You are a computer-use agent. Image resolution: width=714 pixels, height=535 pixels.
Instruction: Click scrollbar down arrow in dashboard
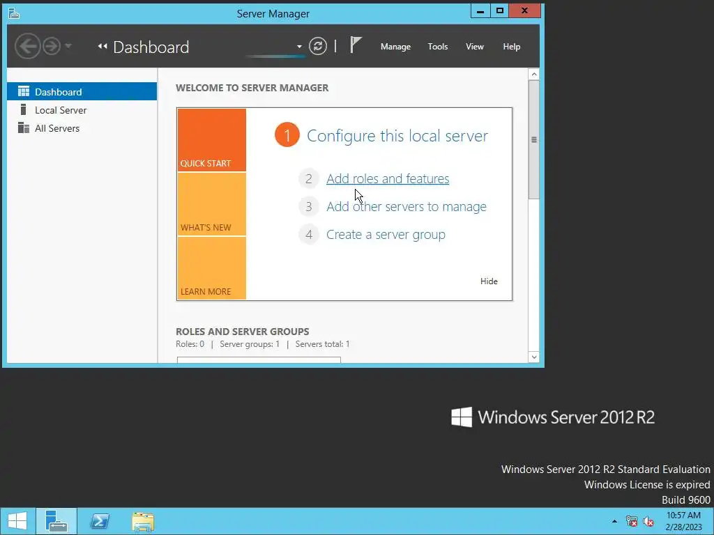tap(533, 357)
